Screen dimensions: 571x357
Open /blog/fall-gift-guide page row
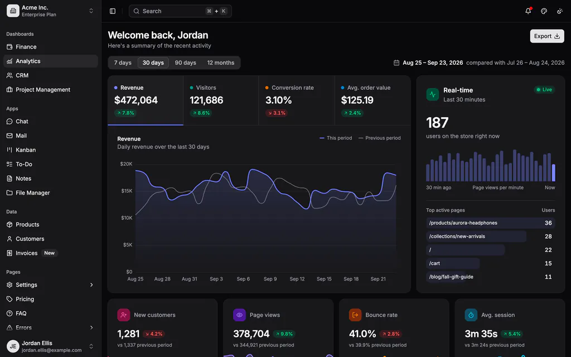pyautogui.click(x=491, y=277)
